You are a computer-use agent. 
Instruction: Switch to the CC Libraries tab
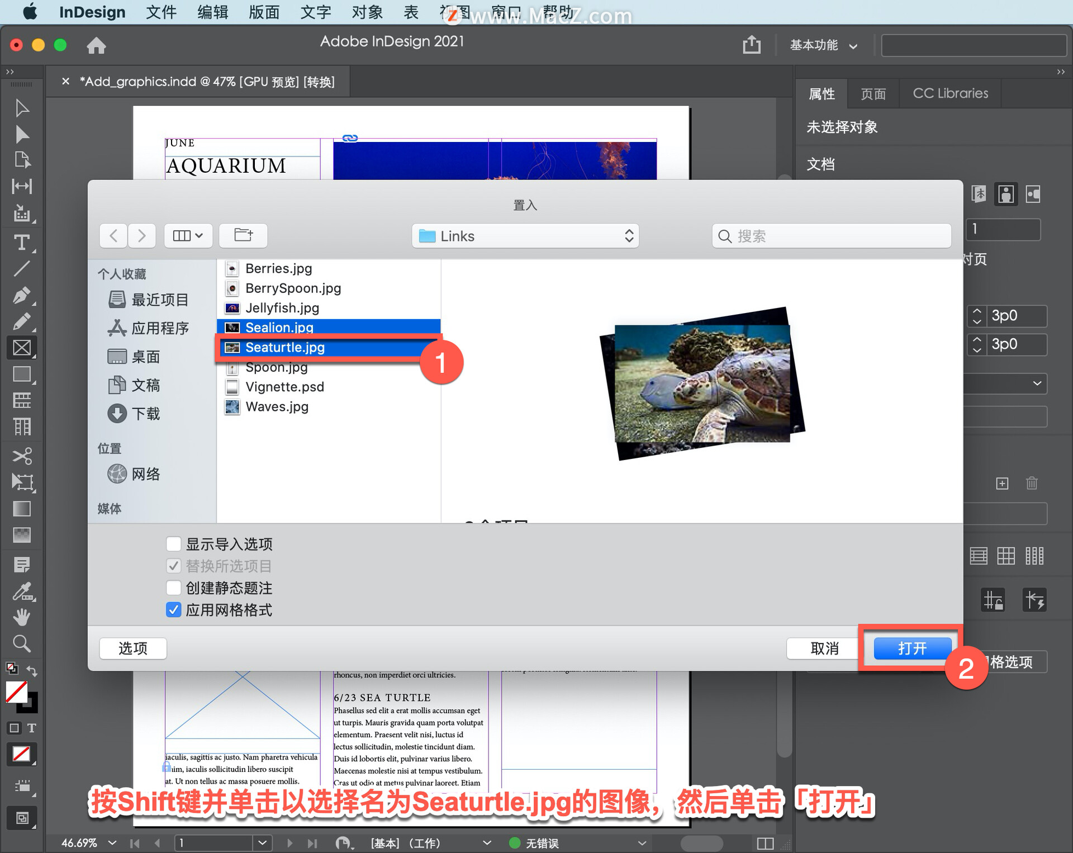[950, 93]
